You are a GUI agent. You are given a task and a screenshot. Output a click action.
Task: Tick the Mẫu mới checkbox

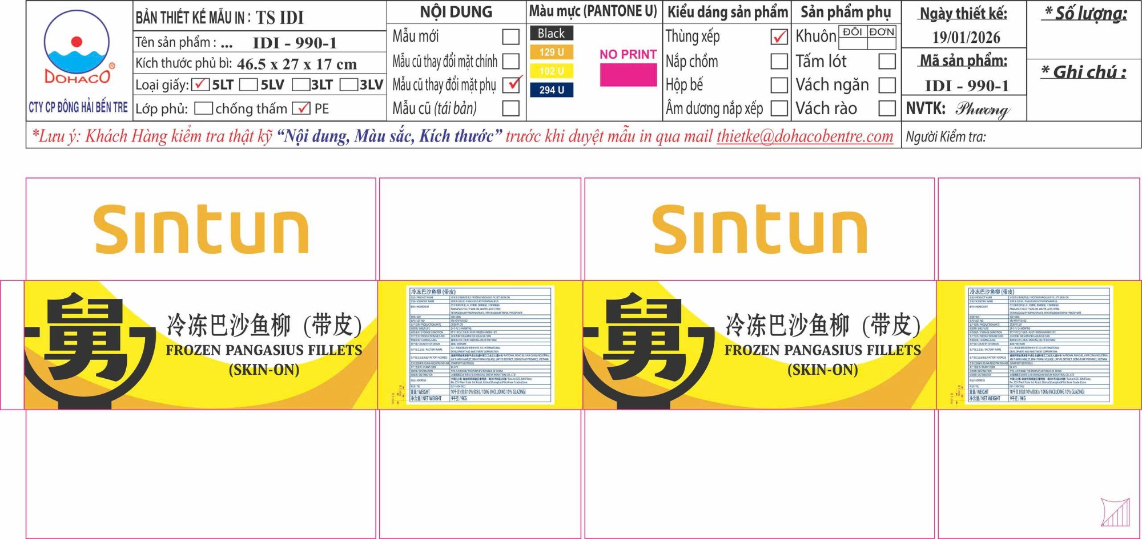pos(510,37)
